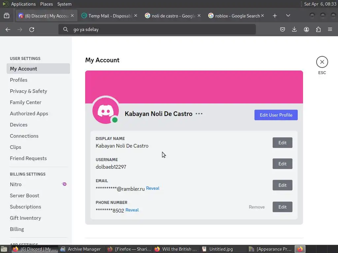
Task: Switch to the Temp Mail tab
Action: [109, 16]
